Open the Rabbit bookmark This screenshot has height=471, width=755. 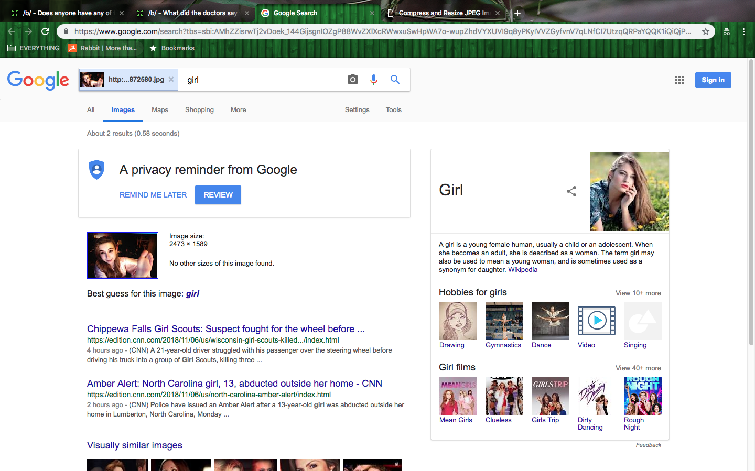103,48
